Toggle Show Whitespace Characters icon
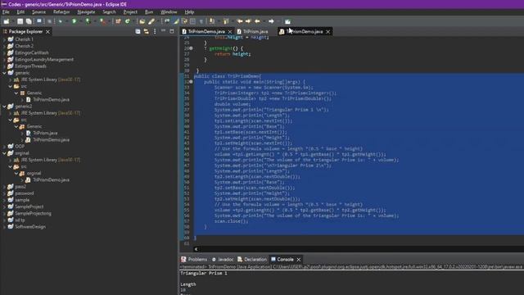Viewport: 524px width, 295px height. coord(201,21)
